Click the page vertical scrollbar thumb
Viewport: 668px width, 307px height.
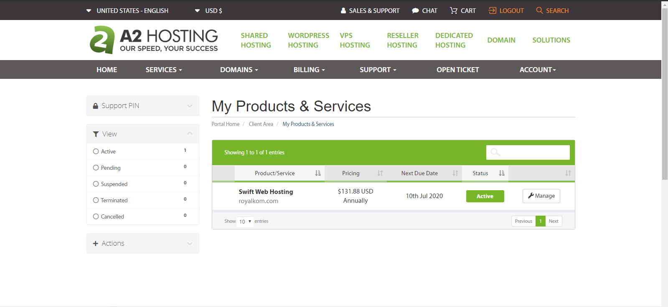pyautogui.click(x=665, y=94)
